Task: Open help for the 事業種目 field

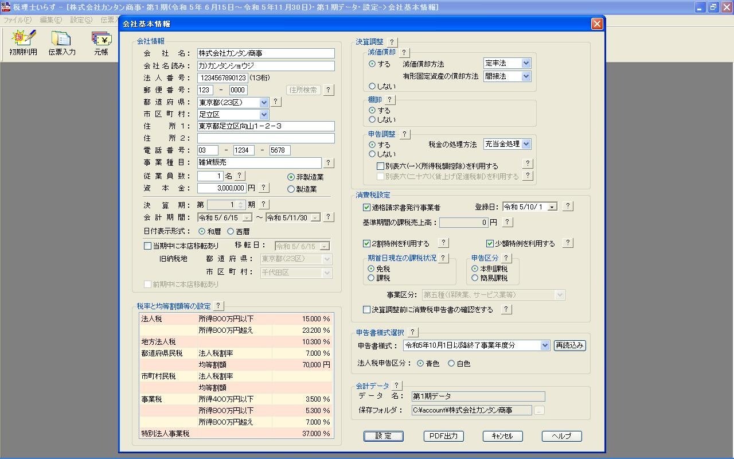Action: pyautogui.click(x=329, y=163)
